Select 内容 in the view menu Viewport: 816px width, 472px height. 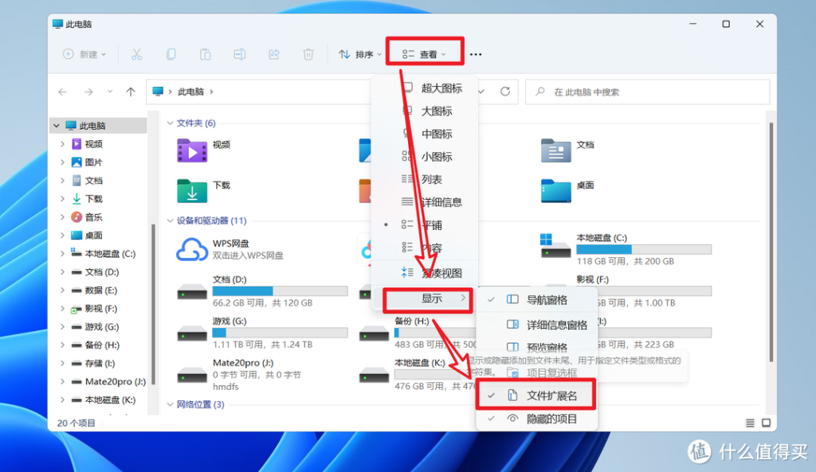425,248
